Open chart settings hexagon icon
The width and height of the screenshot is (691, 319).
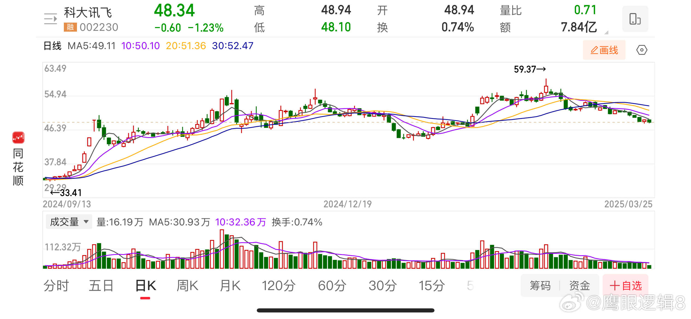tap(642, 50)
